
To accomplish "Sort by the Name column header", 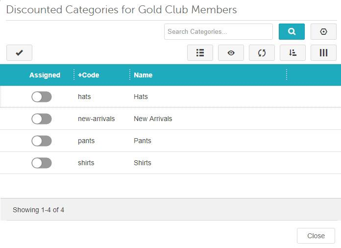I will (143, 75).
